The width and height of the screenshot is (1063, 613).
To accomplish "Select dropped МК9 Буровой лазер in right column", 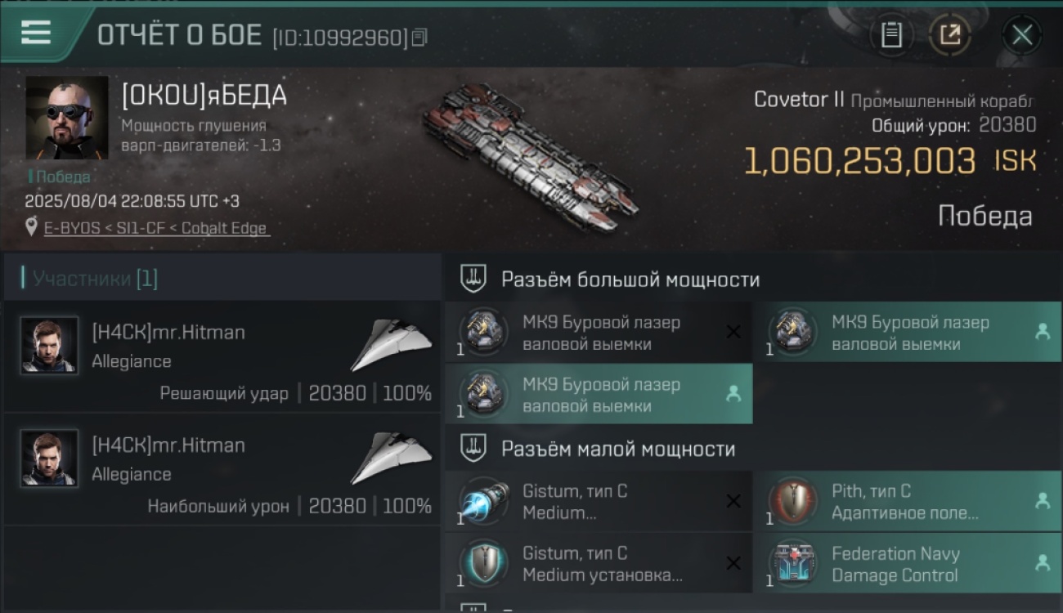I will 908,333.
